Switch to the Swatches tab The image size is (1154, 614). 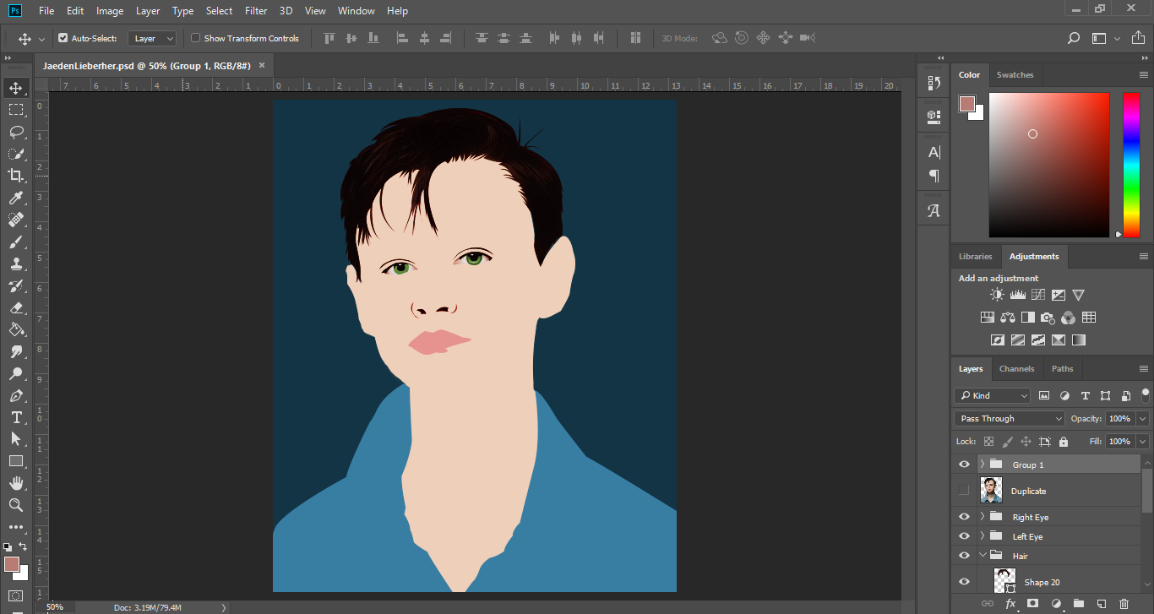pyautogui.click(x=1015, y=74)
